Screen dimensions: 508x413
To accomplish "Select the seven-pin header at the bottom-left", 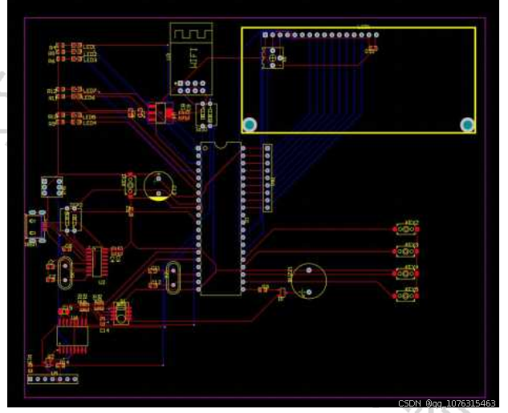I will click(x=52, y=379).
